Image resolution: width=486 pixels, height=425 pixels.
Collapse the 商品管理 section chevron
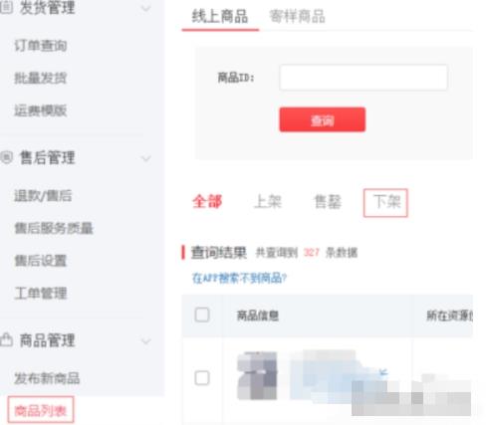coord(145,341)
